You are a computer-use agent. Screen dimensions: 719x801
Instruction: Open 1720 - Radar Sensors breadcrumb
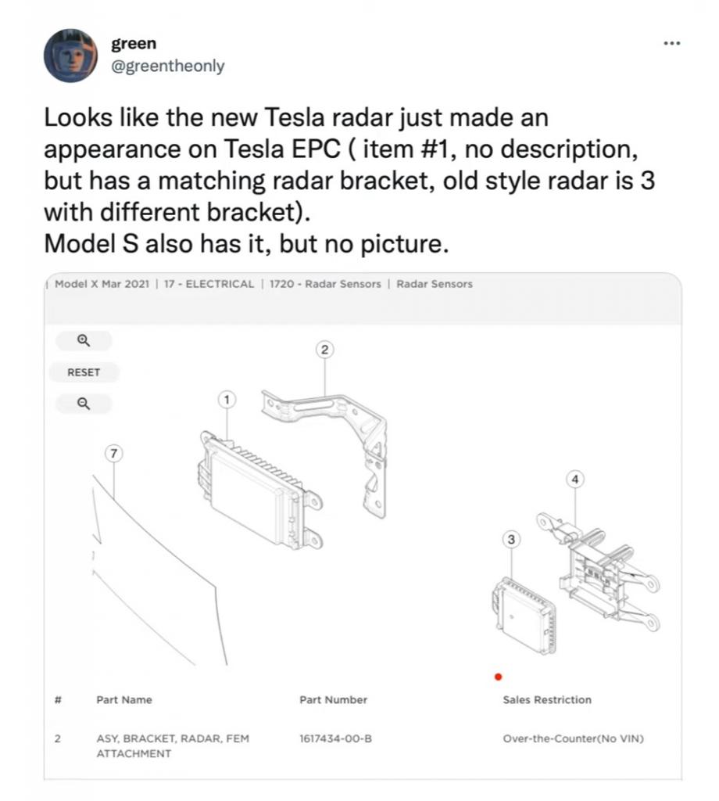click(325, 284)
